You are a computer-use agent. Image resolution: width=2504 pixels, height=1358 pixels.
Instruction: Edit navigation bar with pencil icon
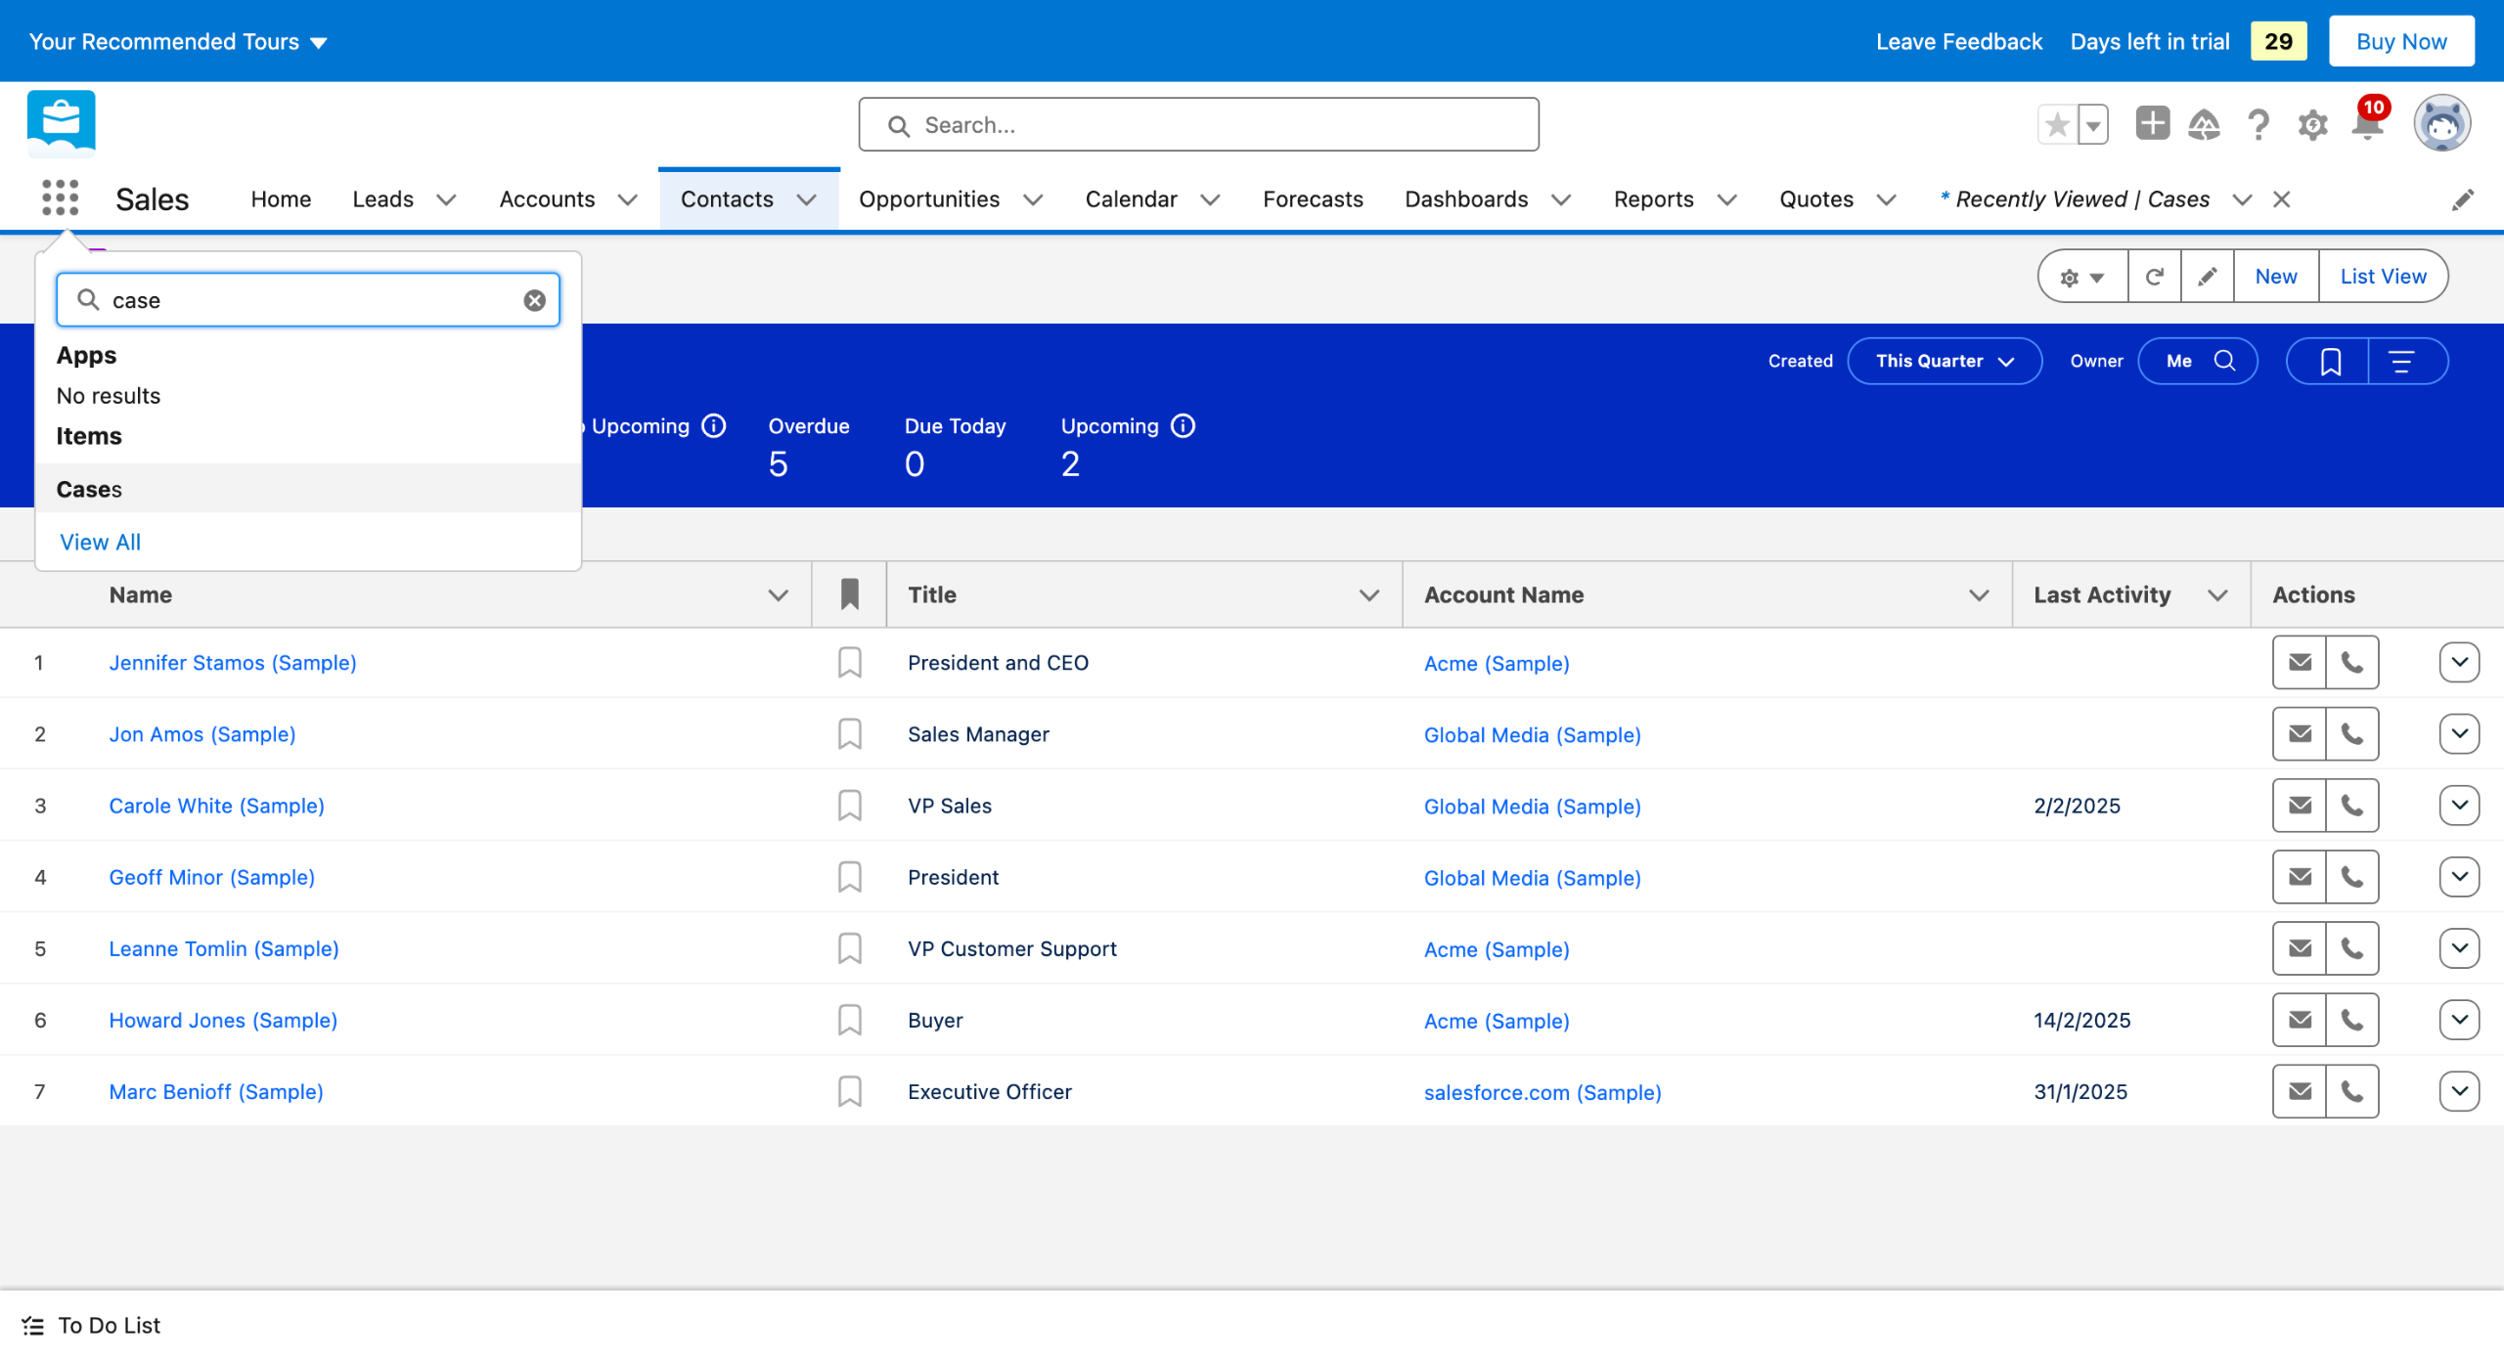[2463, 199]
